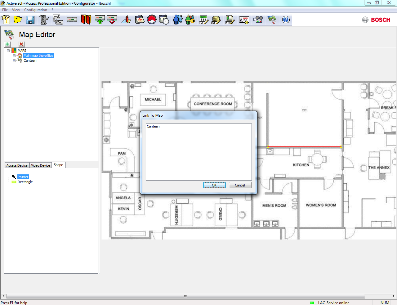The width and height of the screenshot is (397, 305).
Task: Click the computers/network connection toolbar icon
Action: click(58, 20)
